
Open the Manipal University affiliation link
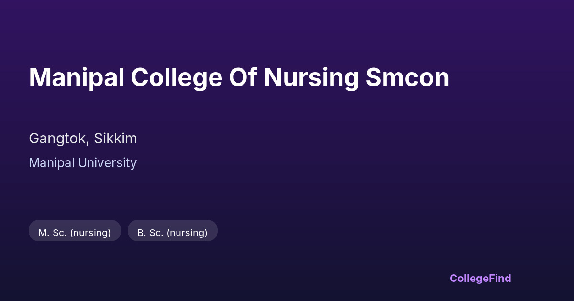[83, 163]
